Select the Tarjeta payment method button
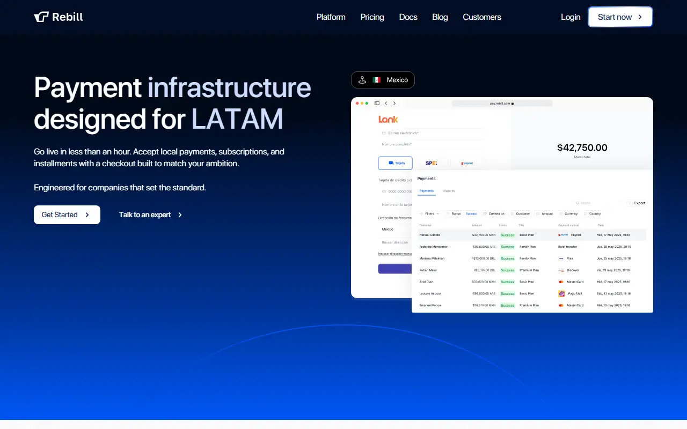The image size is (687, 429). (x=396, y=163)
